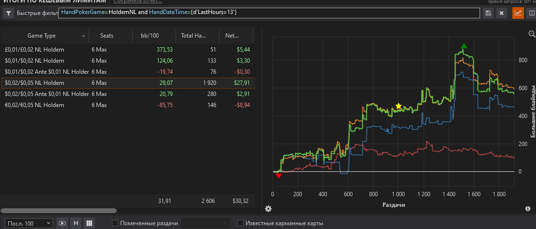Enable the Известные карманные карты checkbox
536x229 pixels.
pyautogui.click(x=241, y=223)
